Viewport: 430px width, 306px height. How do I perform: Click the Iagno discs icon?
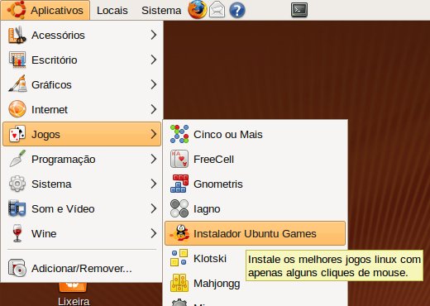179,208
